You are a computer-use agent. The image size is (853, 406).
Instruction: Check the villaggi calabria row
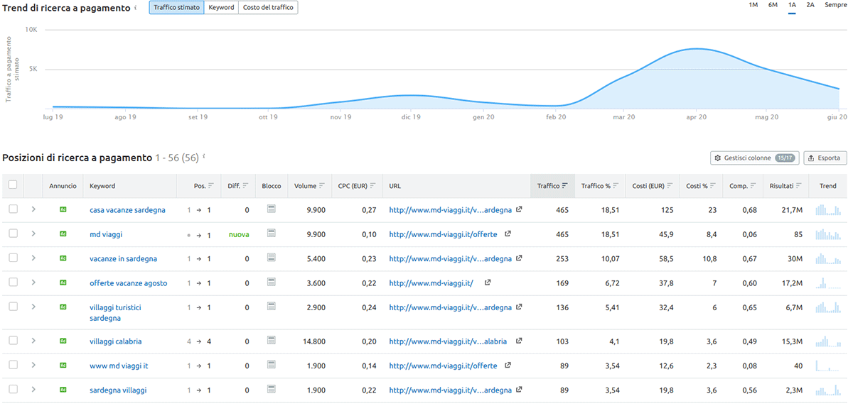click(x=13, y=341)
